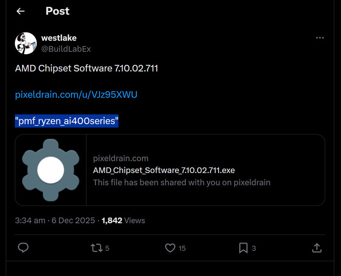Go back using the arrow icon
The width and height of the screenshot is (341, 276).
[21, 11]
